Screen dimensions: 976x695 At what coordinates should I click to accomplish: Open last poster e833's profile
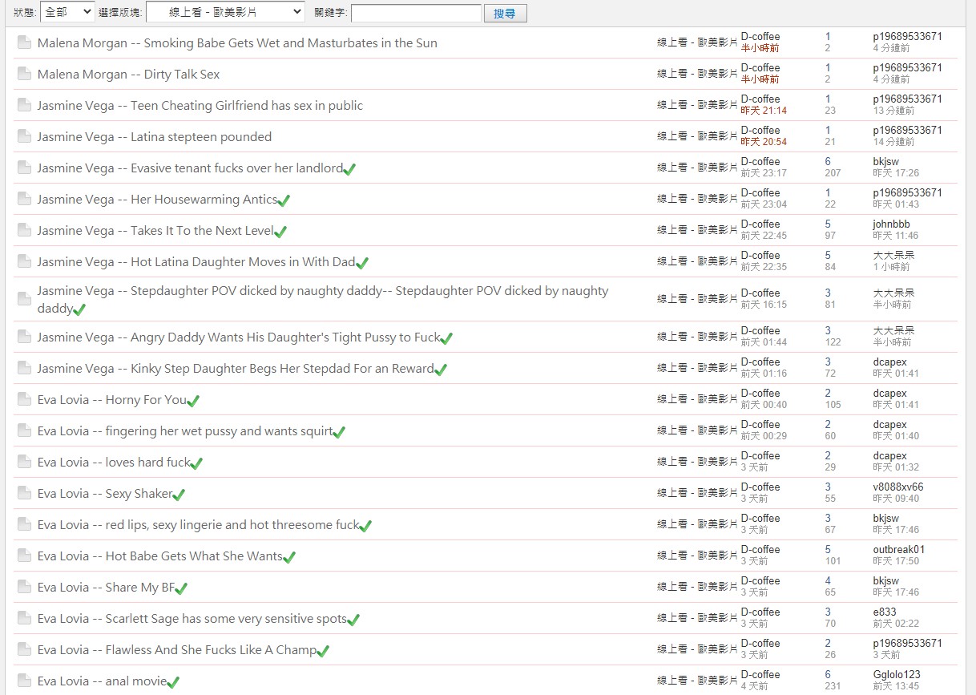click(x=885, y=612)
